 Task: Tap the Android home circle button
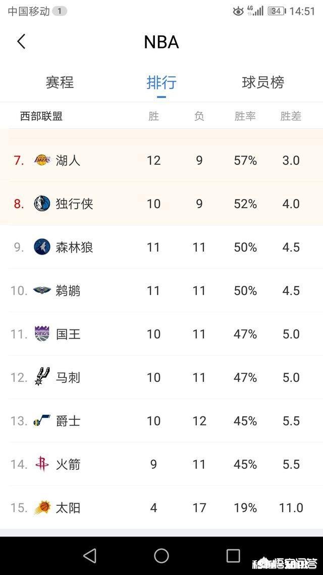(161, 555)
